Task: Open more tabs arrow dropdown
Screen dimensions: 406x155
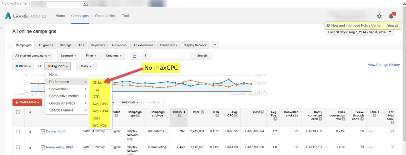Action: [216, 45]
